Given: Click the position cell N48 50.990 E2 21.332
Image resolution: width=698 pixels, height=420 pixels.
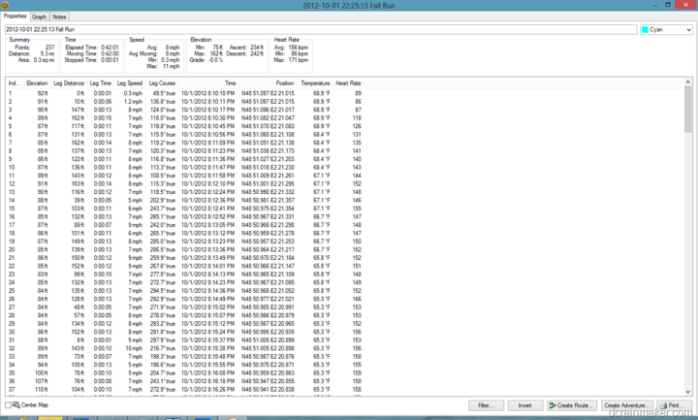Looking at the screenshot, I should coord(268,192).
